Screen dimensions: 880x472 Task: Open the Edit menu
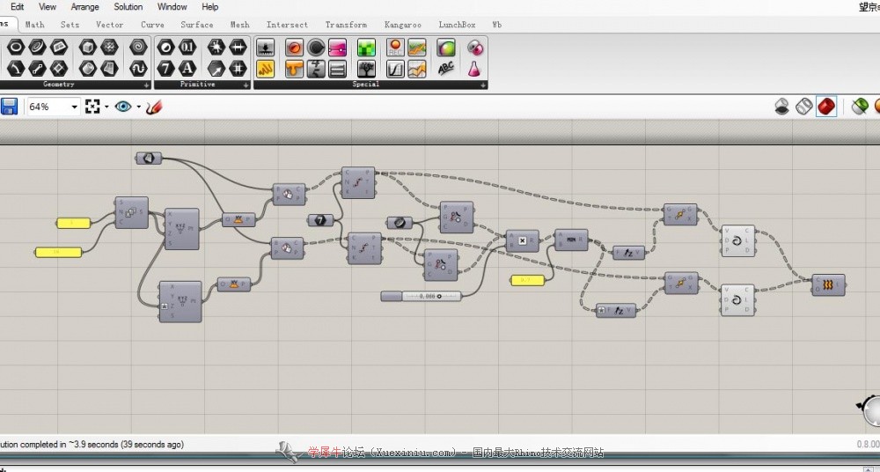(x=18, y=7)
